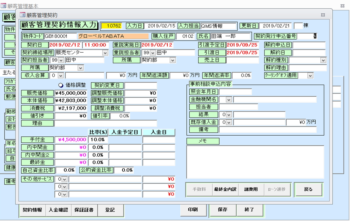350x221 pixels.
Task: Close the 顧客管理基本 background window
Action: (x=342, y=5)
